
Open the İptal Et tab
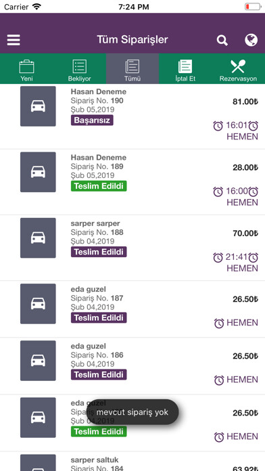click(185, 69)
